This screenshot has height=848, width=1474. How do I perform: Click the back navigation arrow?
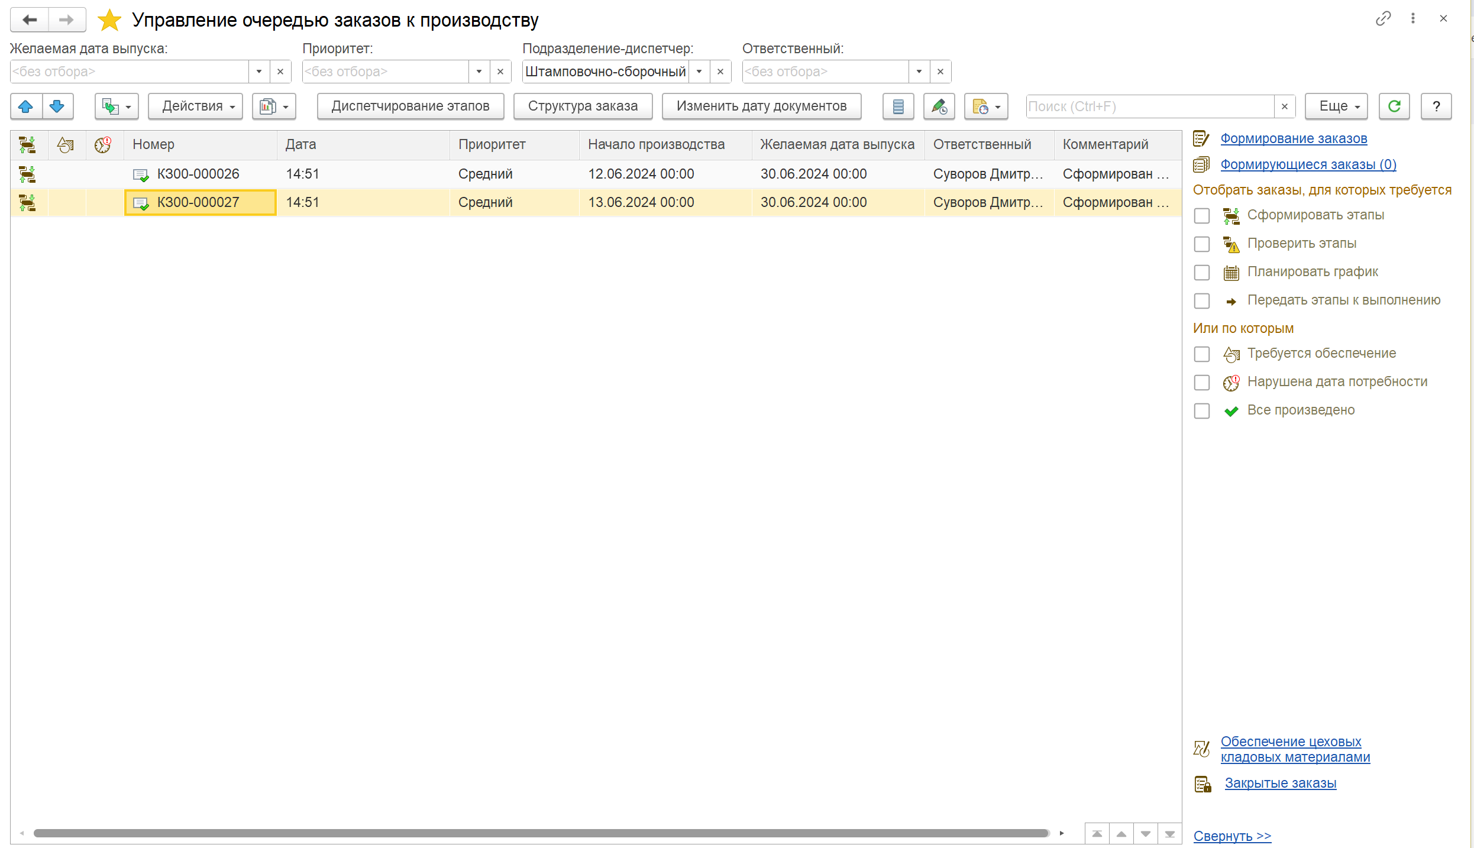(30, 20)
